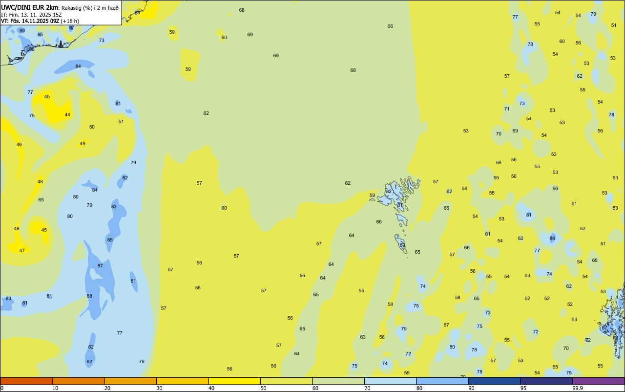Image resolution: width=625 pixels, height=392 pixels.
Task: Click the 30–40 amber legend swatch
Action: click(x=182, y=381)
